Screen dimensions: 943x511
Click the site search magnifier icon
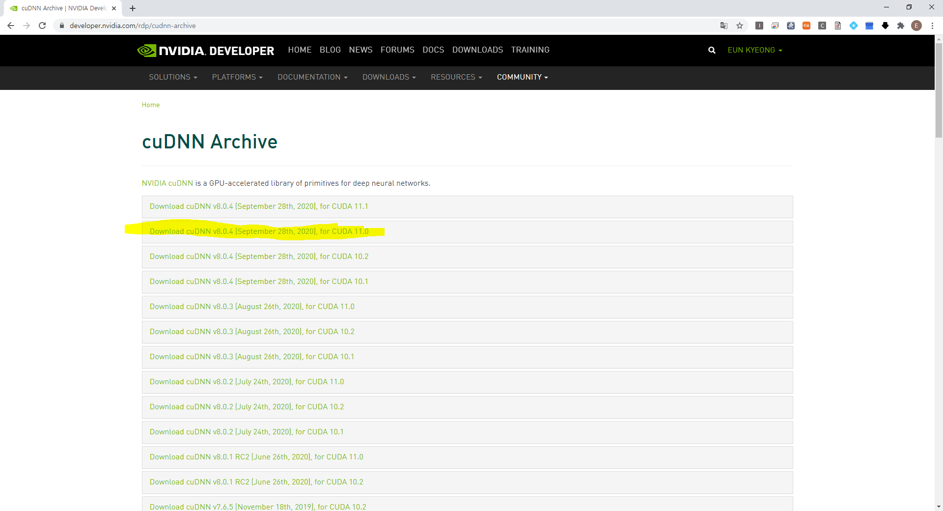[x=712, y=50]
